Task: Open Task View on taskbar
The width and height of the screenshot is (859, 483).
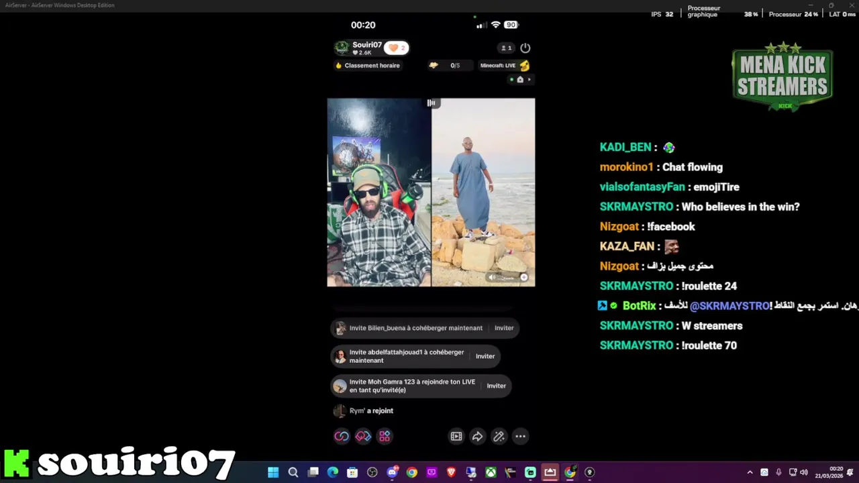Action: tap(313, 472)
